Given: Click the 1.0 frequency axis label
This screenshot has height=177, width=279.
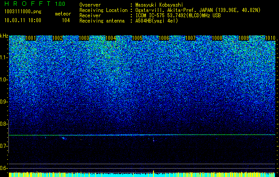Looking at the screenshot, I should tap(4, 80).
